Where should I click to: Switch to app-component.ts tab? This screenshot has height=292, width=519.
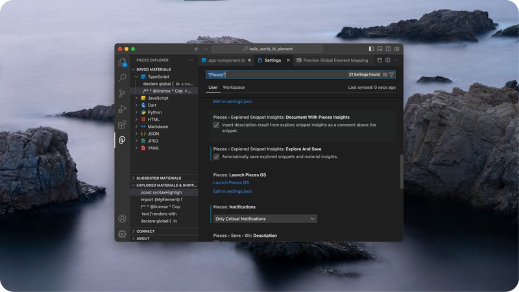(226, 60)
